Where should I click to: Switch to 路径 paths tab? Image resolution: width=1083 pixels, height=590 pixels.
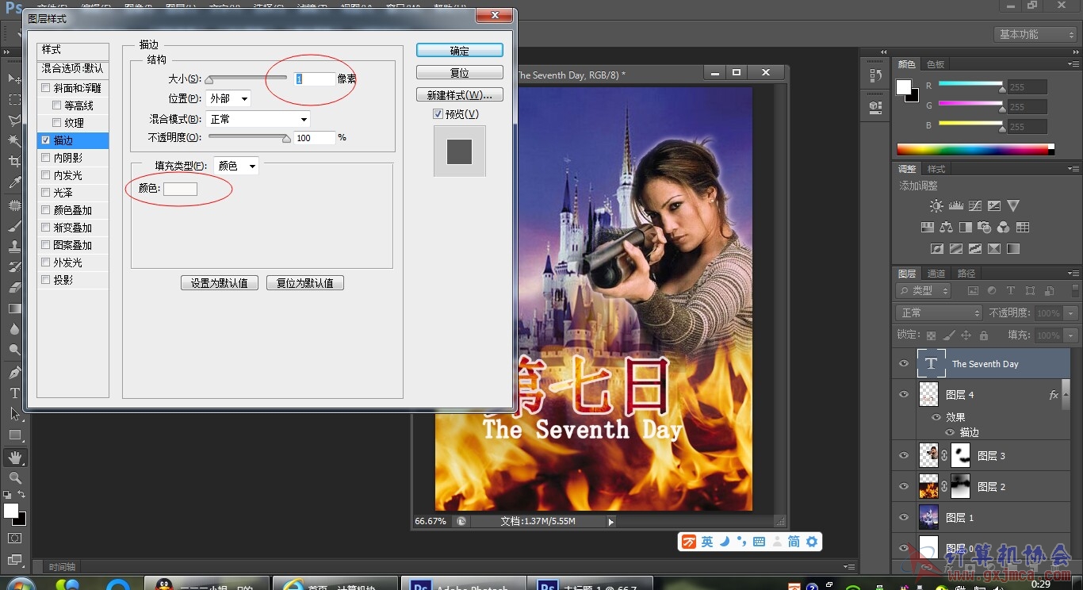tap(966, 274)
